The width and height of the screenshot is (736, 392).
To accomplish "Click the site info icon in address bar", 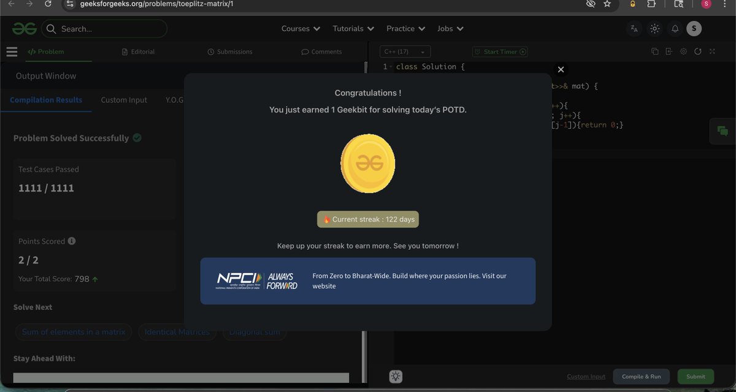I will 71,4.
